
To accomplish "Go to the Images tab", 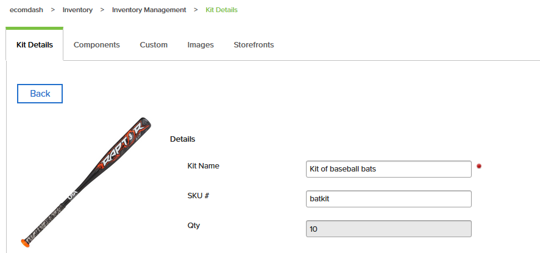I will (x=201, y=44).
